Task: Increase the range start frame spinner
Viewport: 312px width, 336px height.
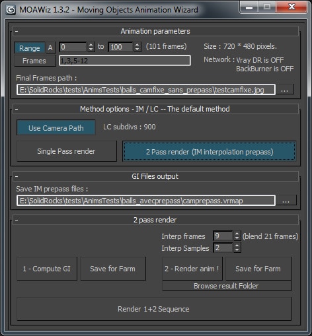Action: pyautogui.click(x=91, y=44)
